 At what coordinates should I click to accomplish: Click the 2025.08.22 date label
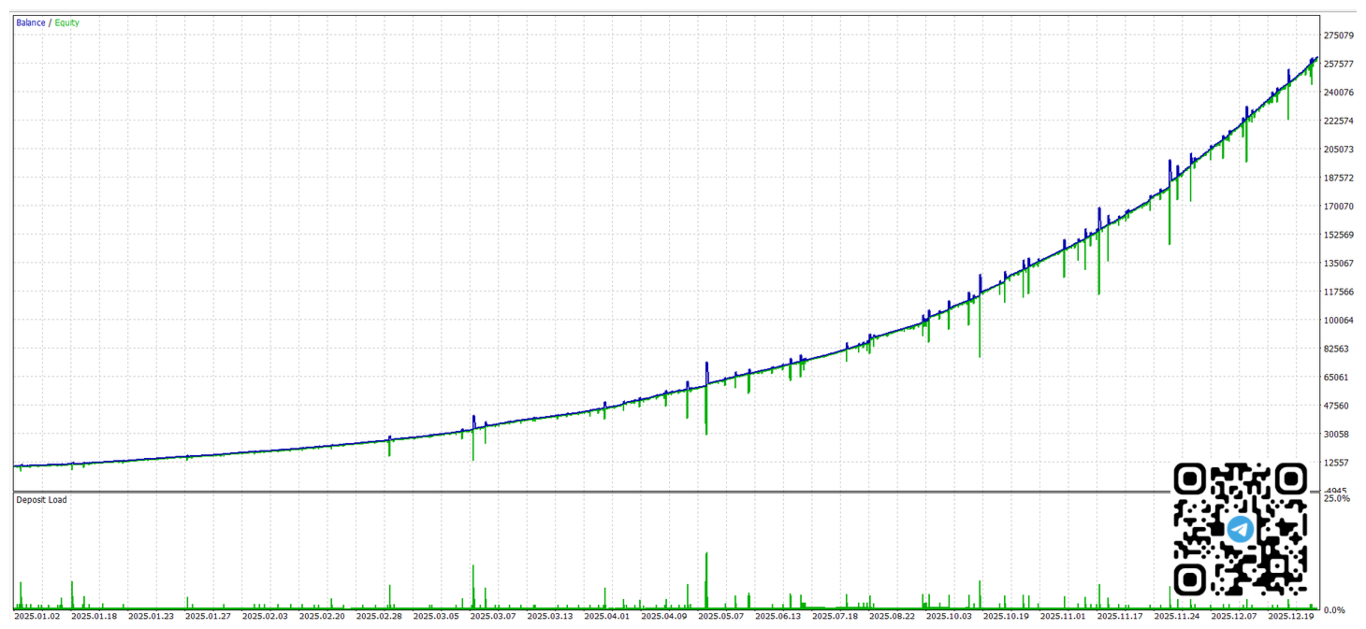[x=894, y=617]
